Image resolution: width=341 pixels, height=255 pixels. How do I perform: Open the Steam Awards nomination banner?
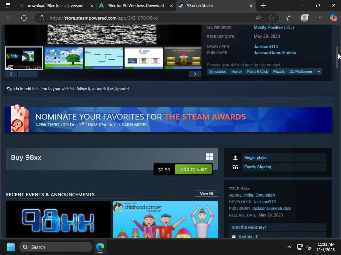168,120
